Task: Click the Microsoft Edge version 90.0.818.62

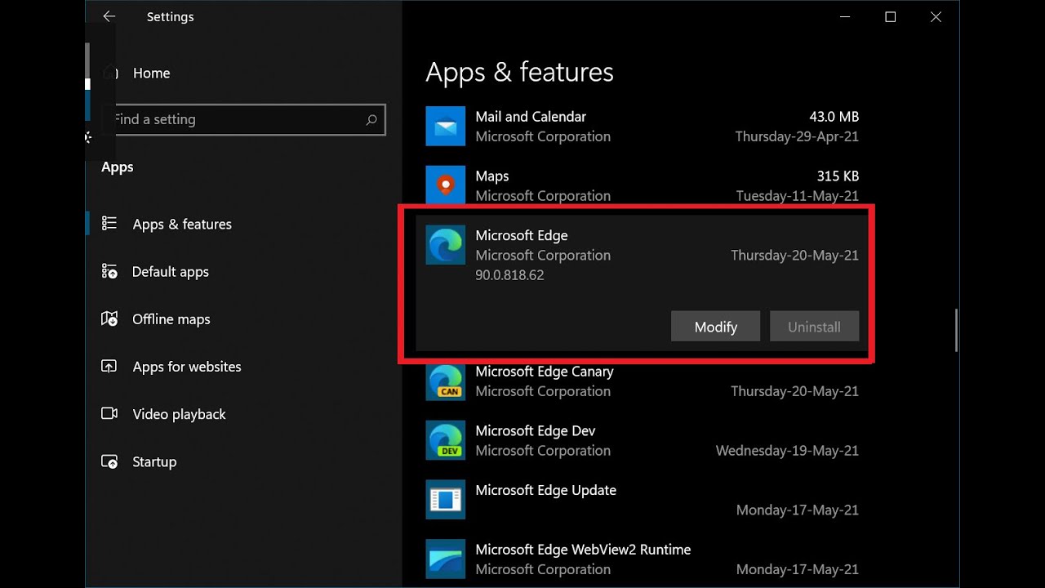Action: coord(509,275)
